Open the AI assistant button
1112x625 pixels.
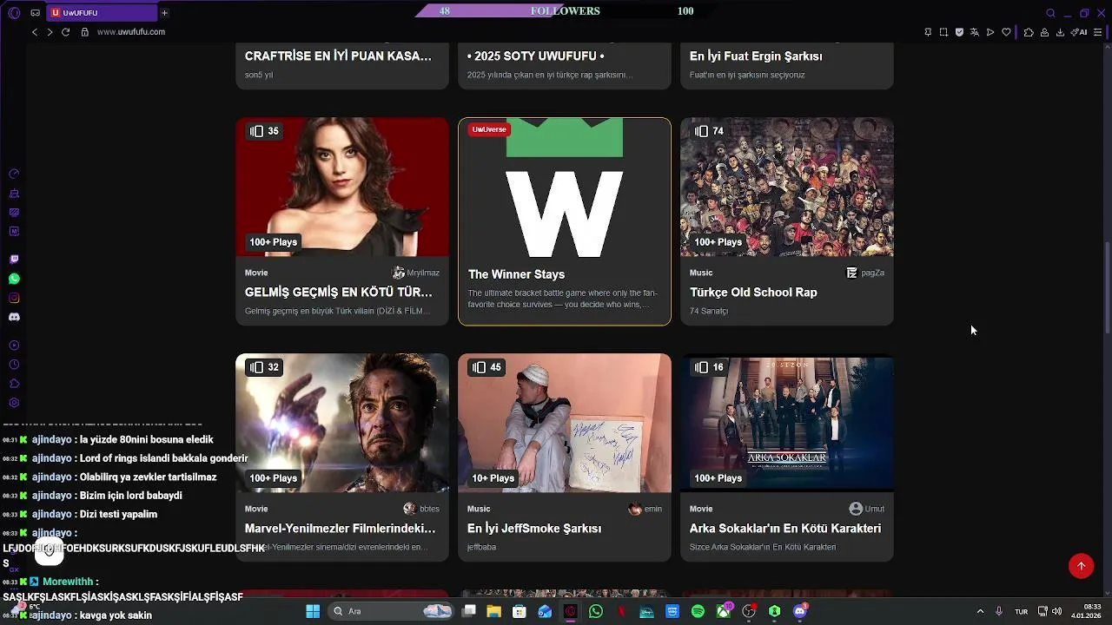click(x=1079, y=32)
